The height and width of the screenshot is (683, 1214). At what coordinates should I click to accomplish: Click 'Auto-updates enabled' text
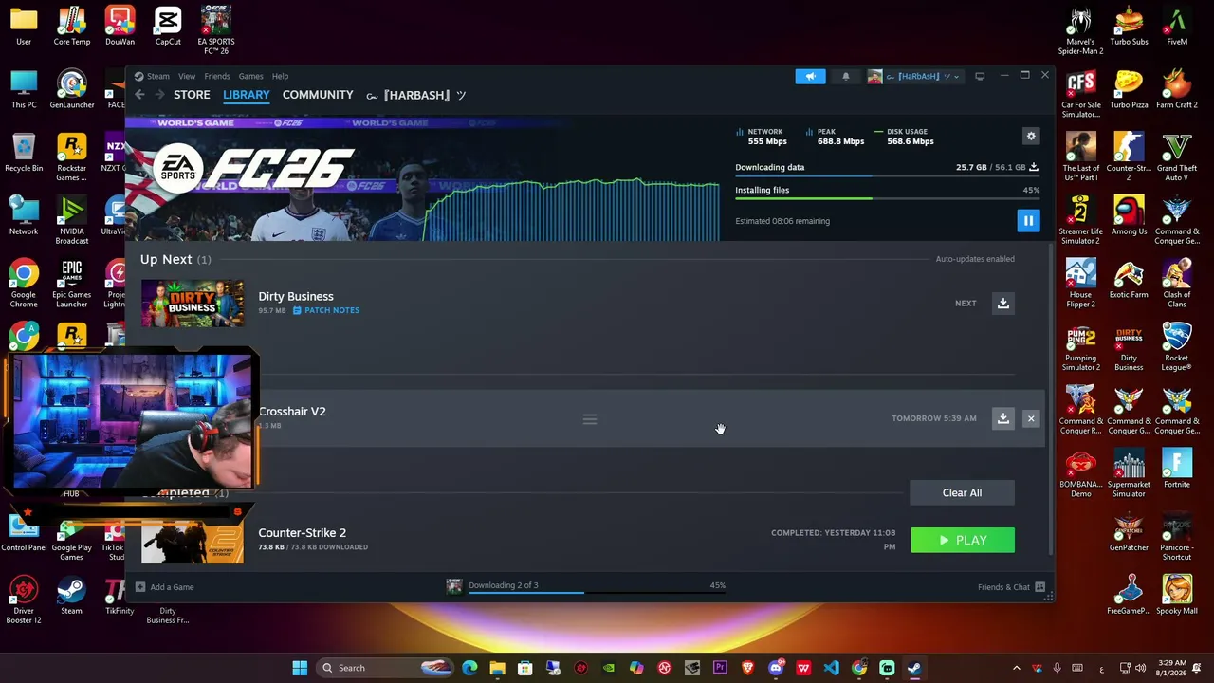975,259
